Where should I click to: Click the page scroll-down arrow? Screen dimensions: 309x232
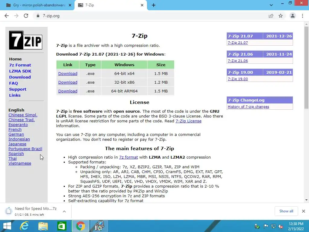(x=306, y=200)
